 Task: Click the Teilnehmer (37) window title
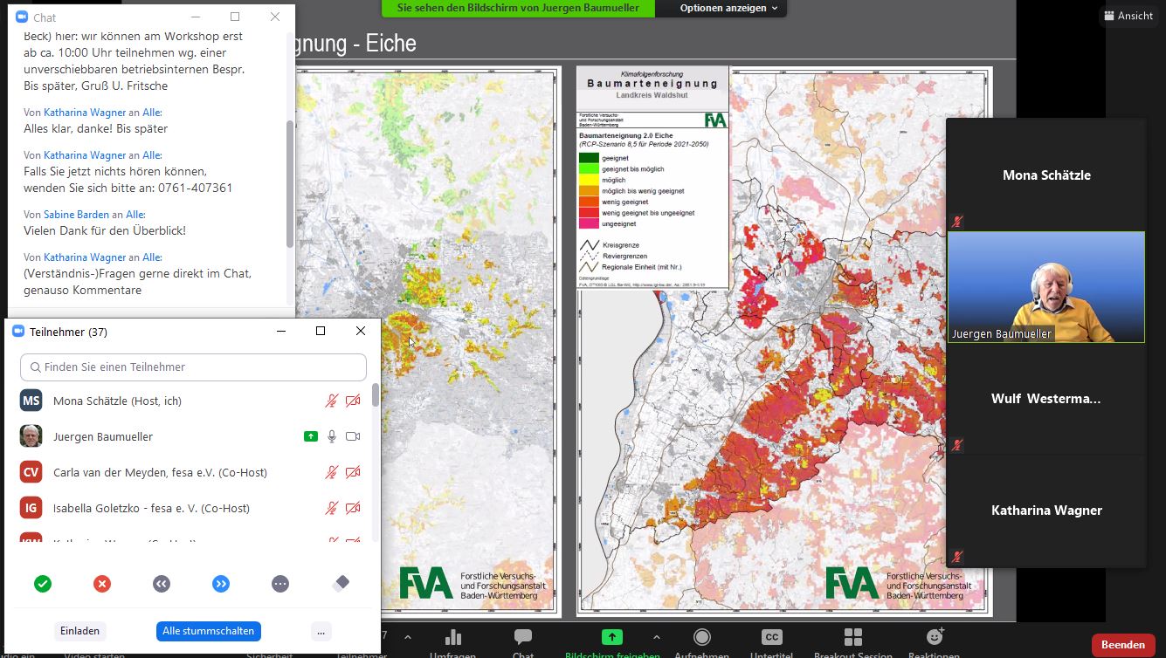(68, 332)
